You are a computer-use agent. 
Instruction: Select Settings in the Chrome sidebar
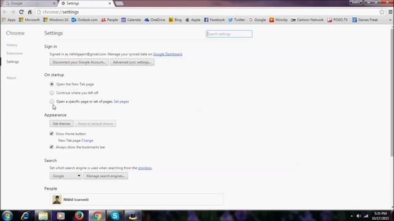[12, 61]
